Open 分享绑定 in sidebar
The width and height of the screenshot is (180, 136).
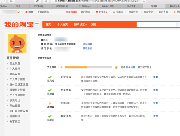(15, 122)
